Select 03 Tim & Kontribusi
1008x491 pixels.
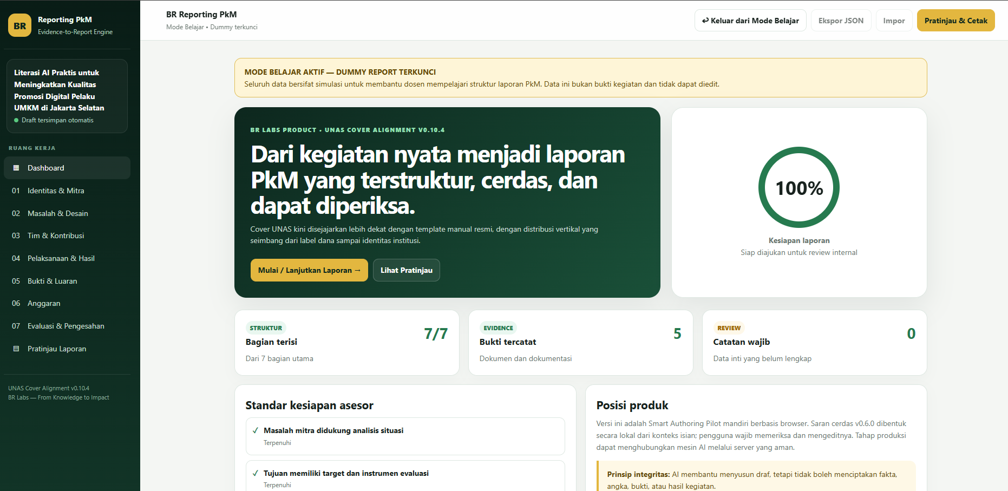(67, 235)
